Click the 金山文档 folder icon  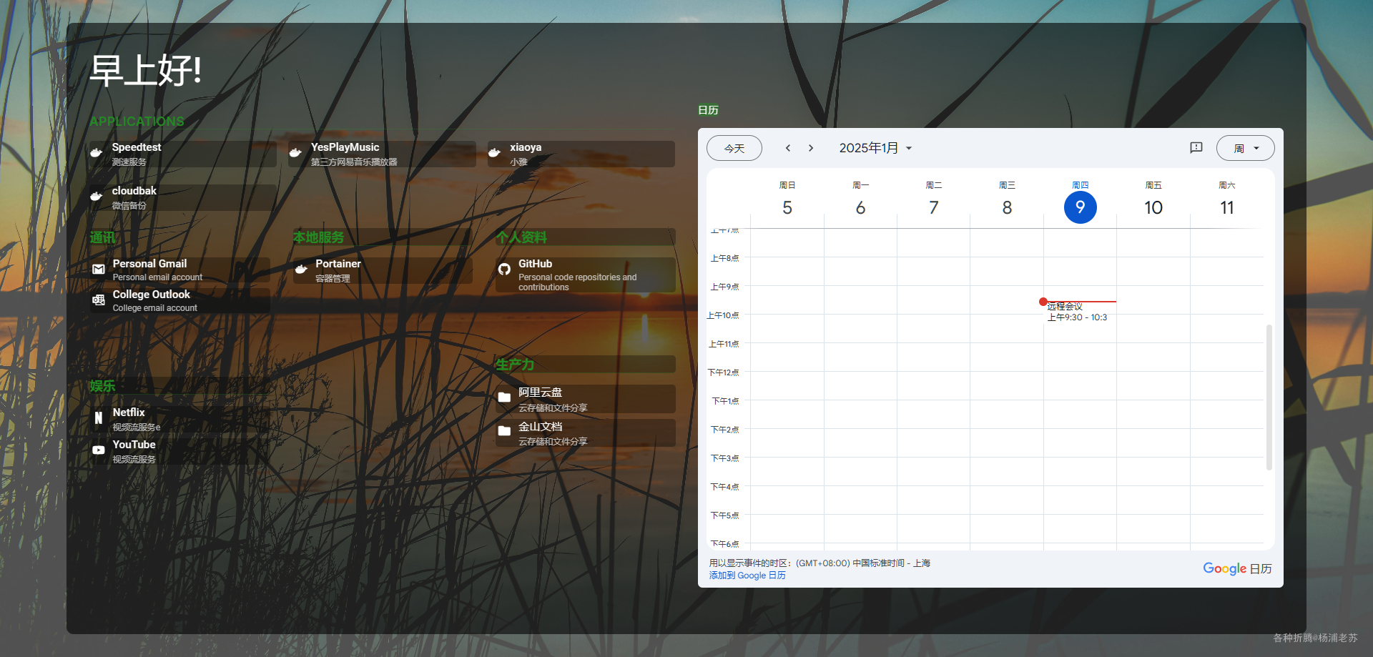[x=504, y=430]
